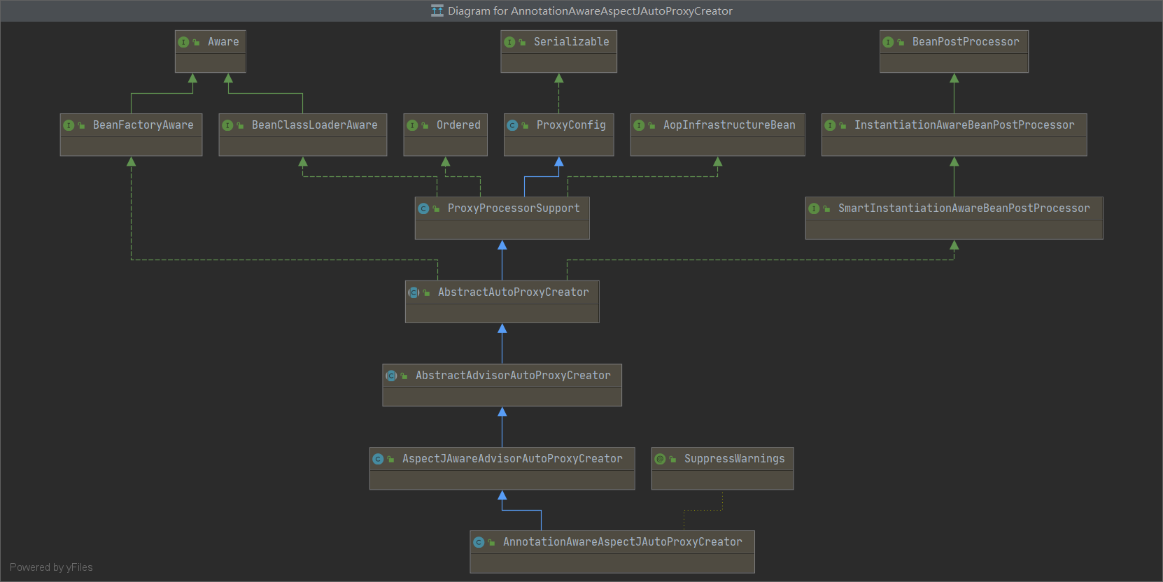The image size is (1163, 582).
Task: Click the class icon on the ProxyProcessorSupport node
Action: click(x=423, y=208)
